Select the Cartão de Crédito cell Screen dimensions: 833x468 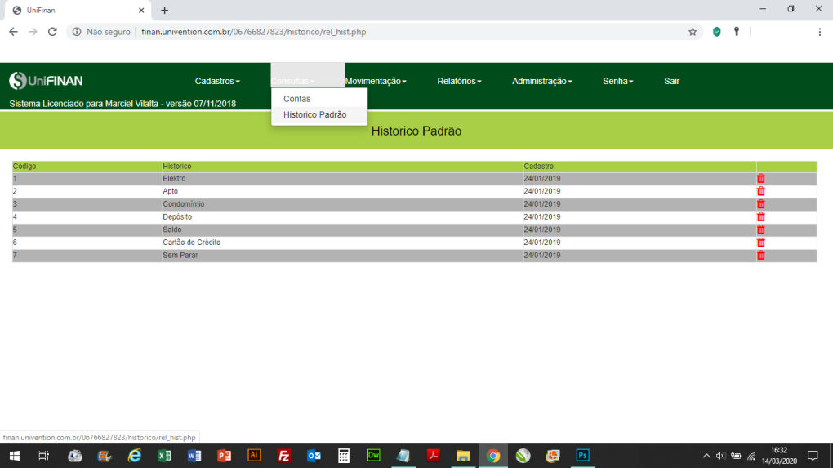(342, 243)
